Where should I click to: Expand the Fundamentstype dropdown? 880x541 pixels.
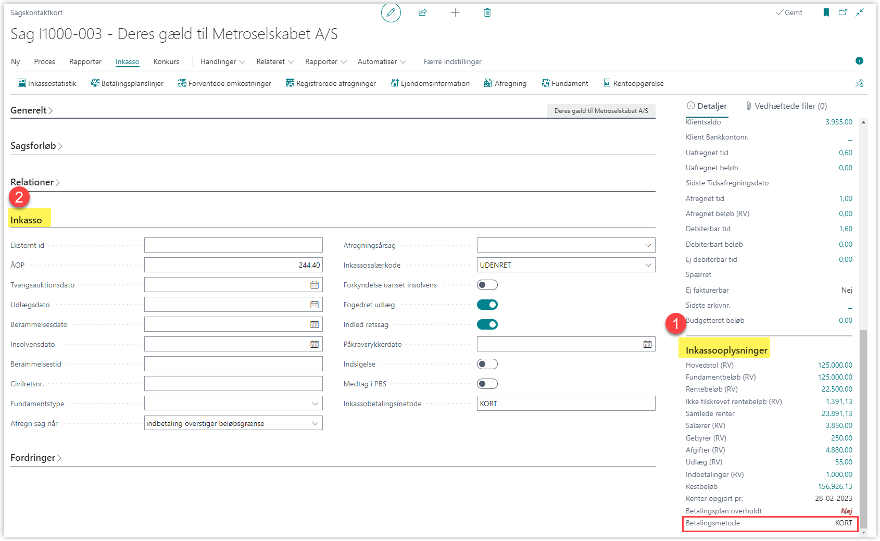pos(315,404)
